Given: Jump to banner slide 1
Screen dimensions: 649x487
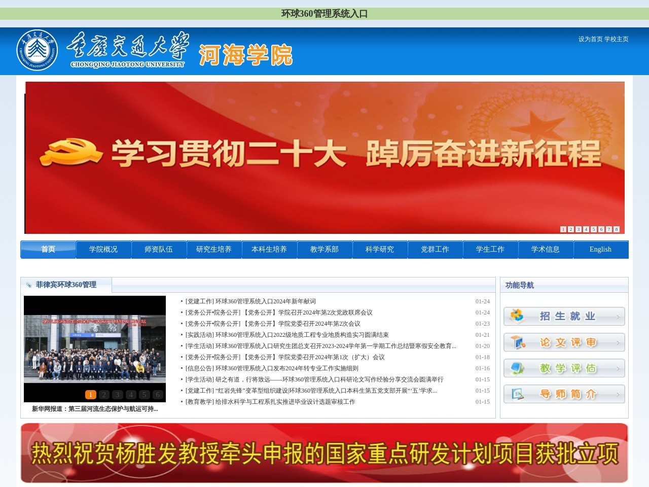Looking at the screenshot, I should [x=563, y=229].
